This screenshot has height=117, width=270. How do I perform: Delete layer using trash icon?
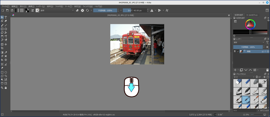tap(264, 70)
